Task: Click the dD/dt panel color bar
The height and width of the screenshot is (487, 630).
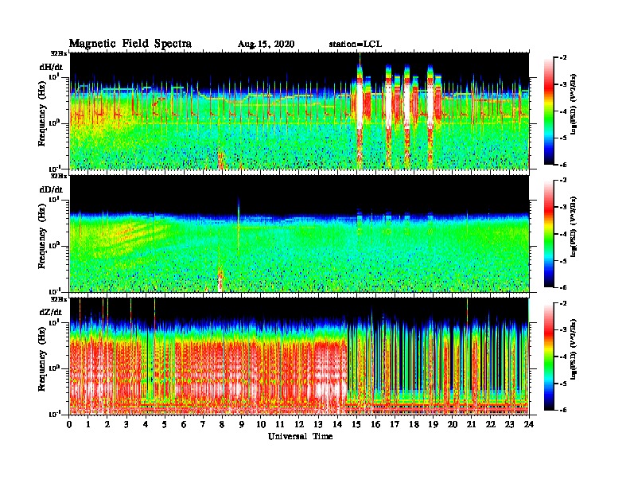Action: point(549,234)
